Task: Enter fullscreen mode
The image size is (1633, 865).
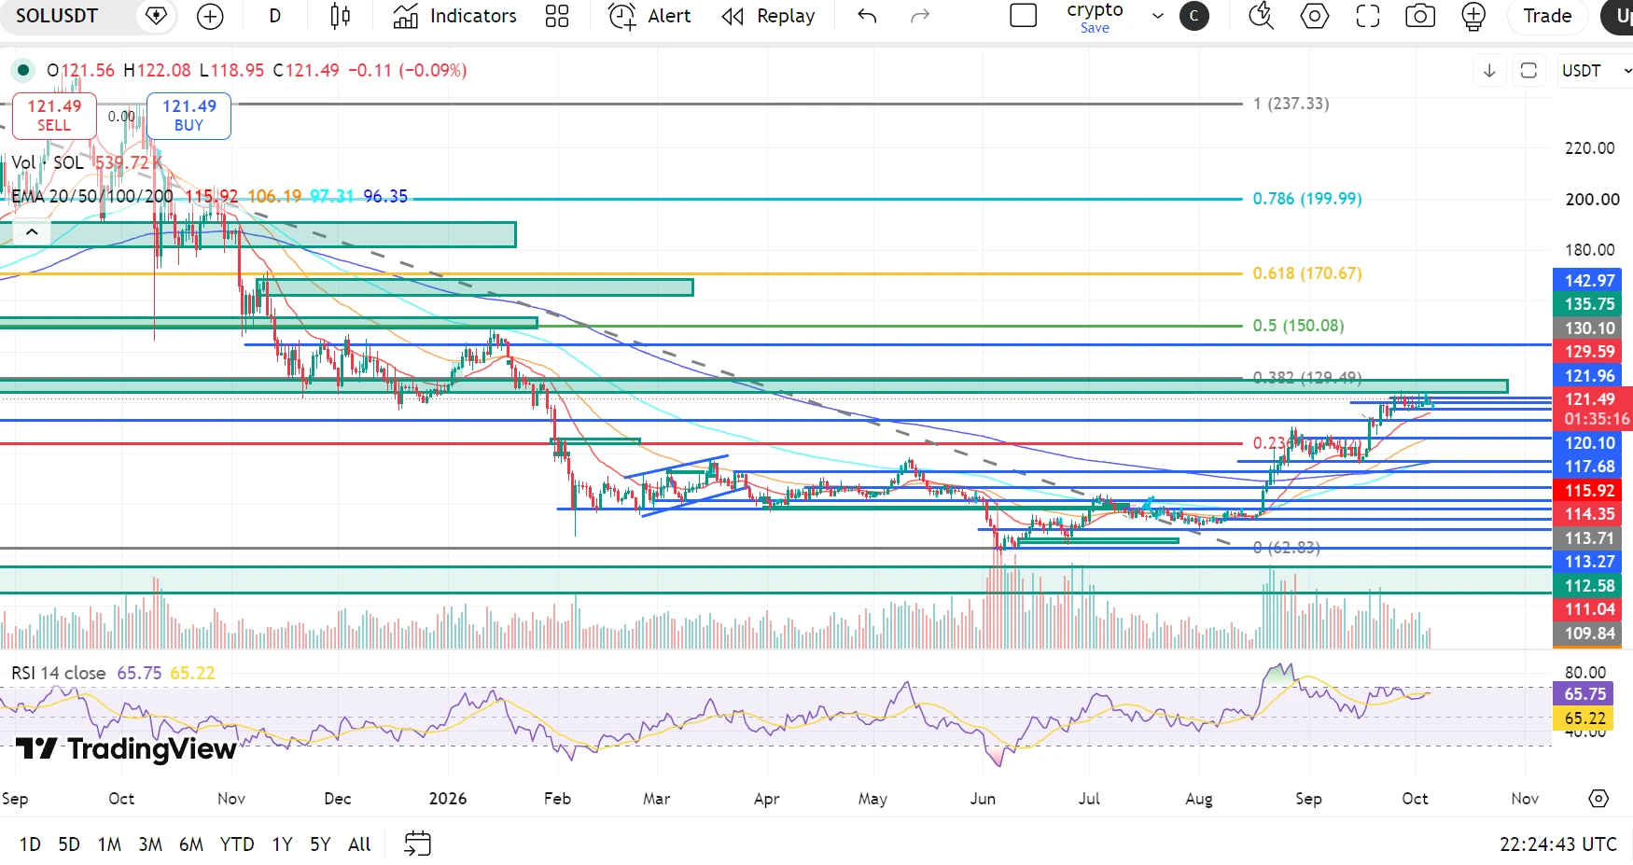Action: 1368,16
